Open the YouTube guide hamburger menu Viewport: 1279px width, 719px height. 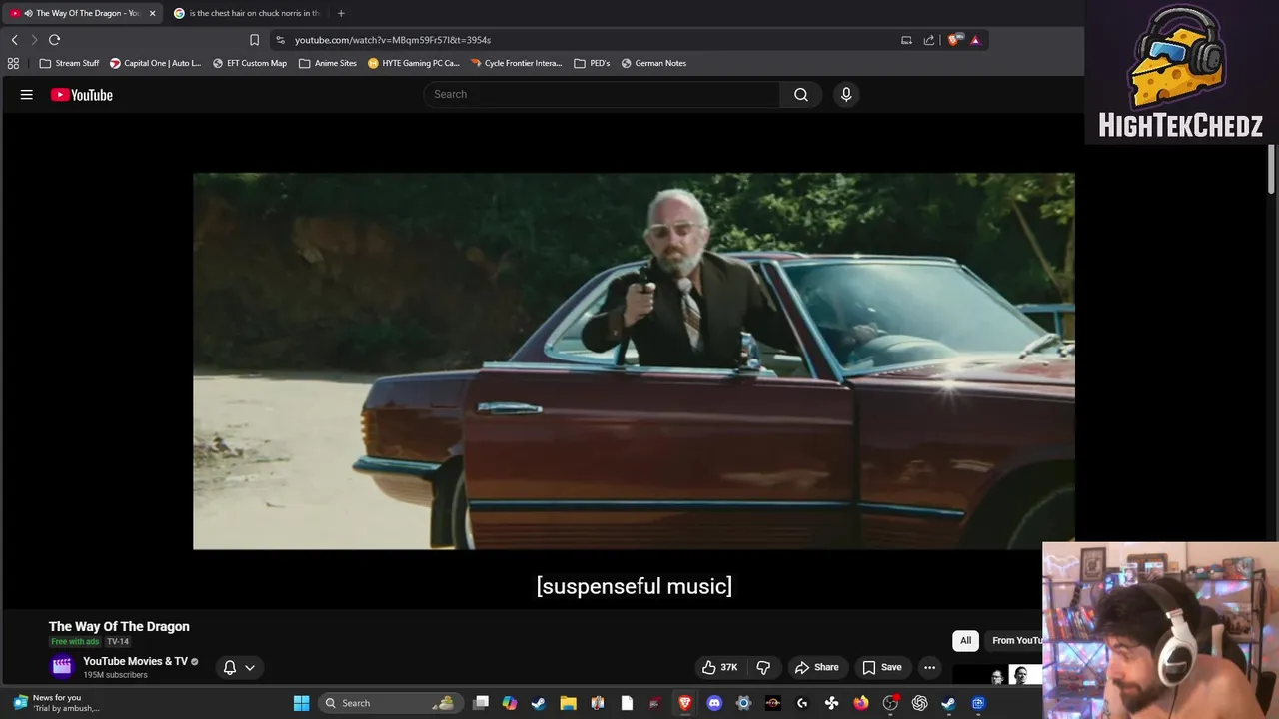pos(27,95)
